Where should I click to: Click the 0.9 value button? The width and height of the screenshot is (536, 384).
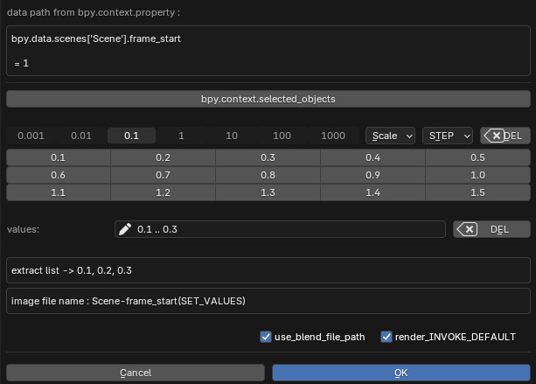coord(373,175)
